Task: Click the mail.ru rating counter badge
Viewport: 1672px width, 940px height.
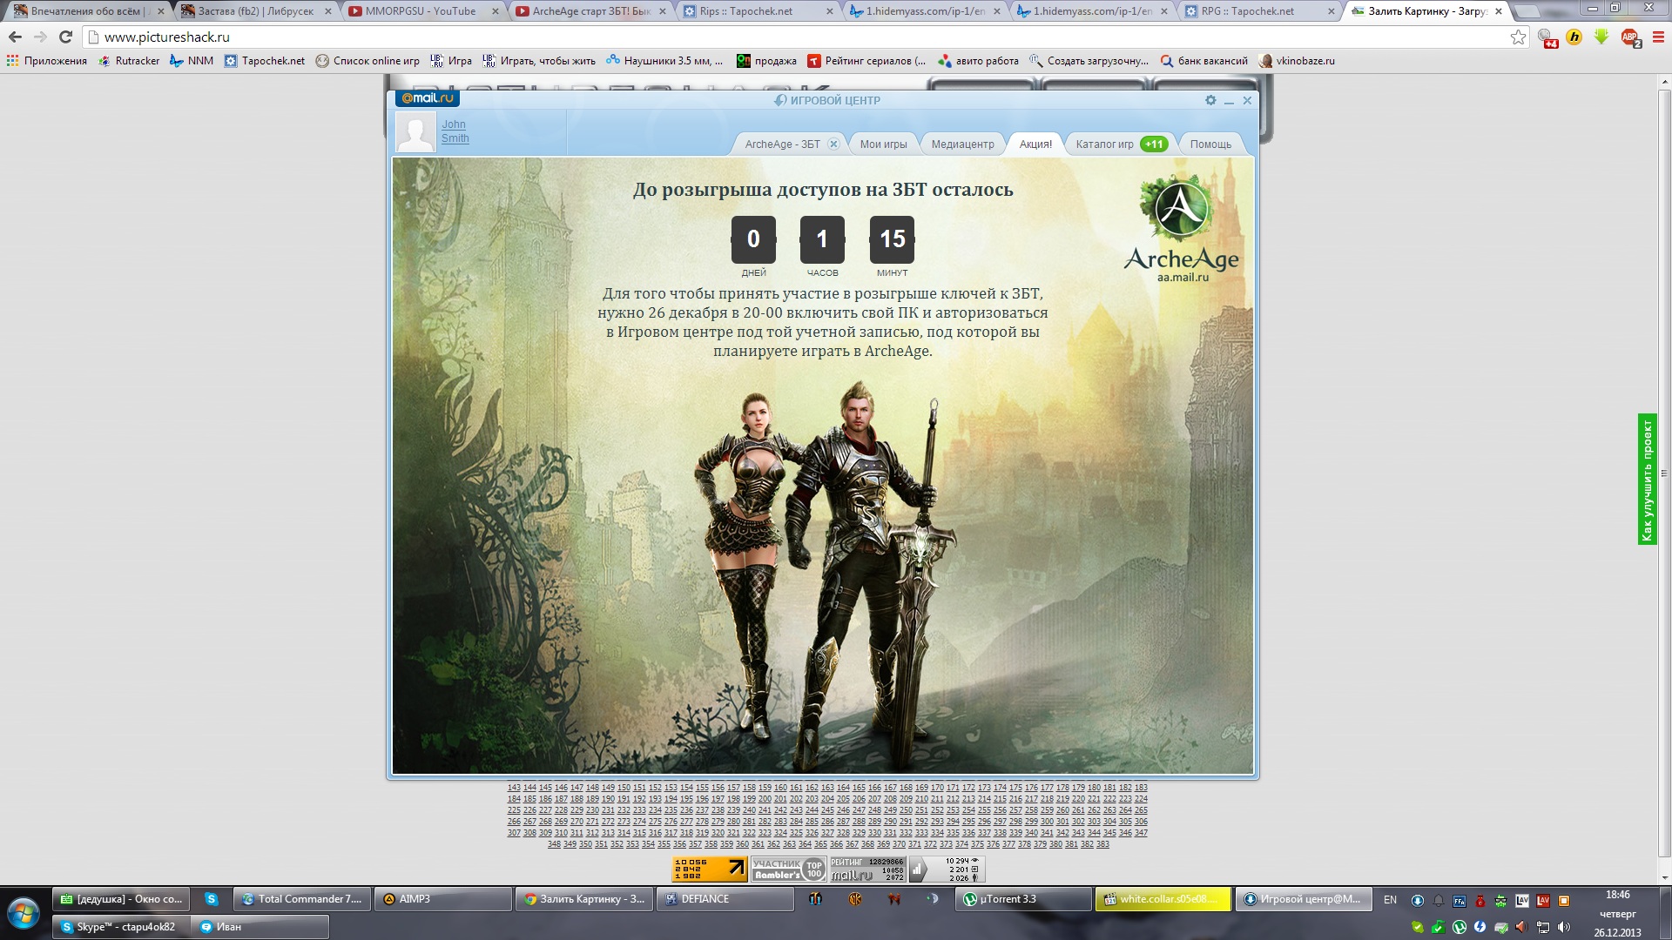Action: click(x=867, y=869)
